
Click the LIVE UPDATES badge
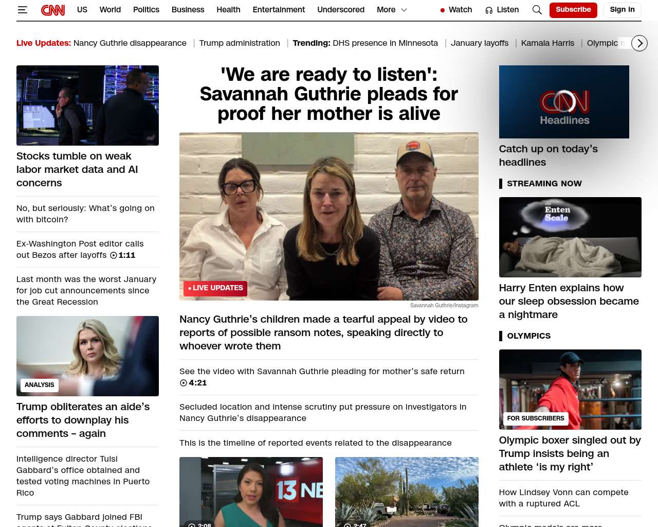tap(215, 288)
